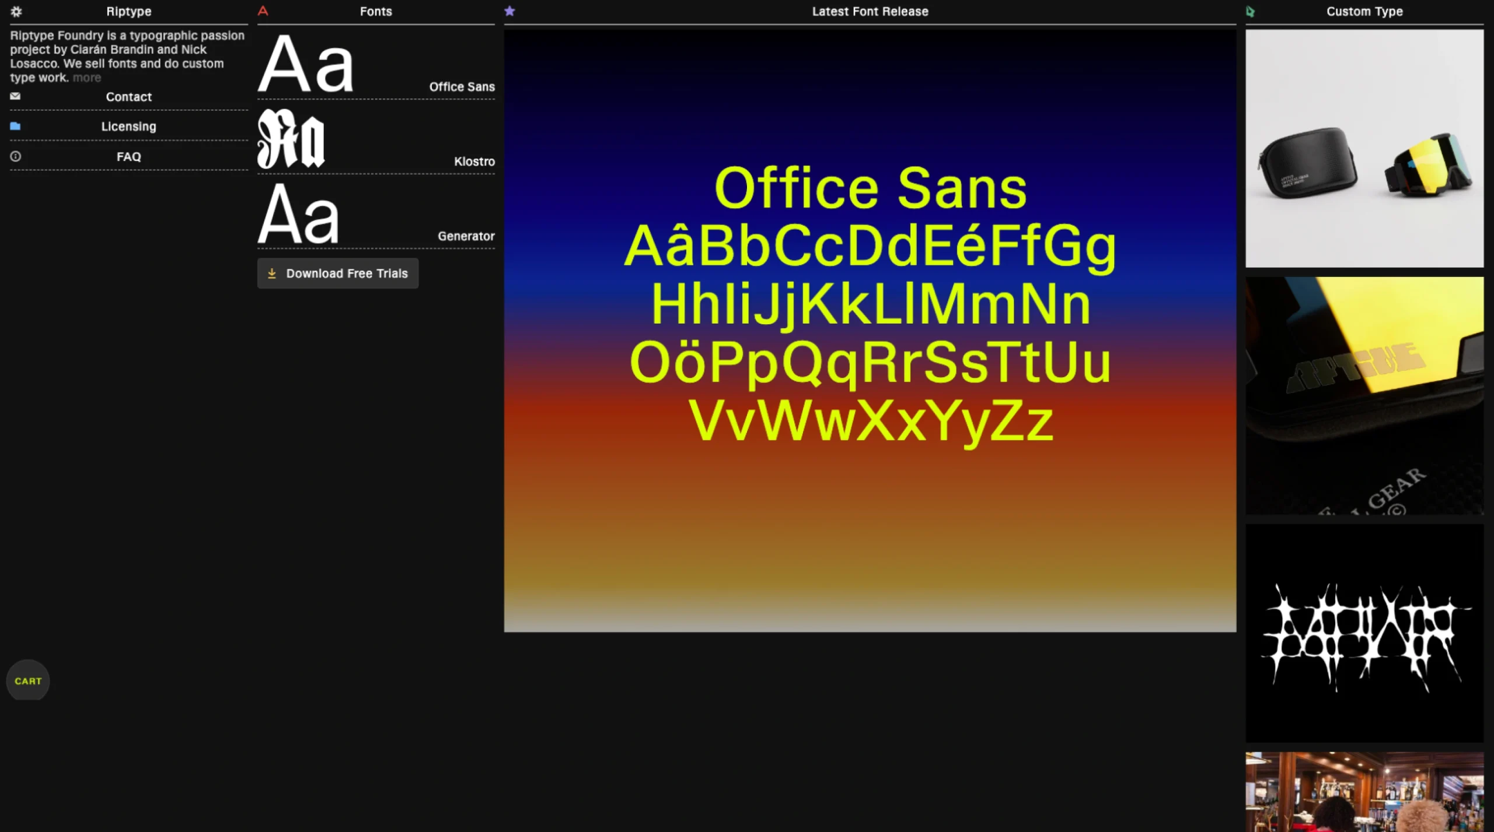The image size is (1494, 832).
Task: Click the Office Sans 'Aa' specimen preview
Action: tap(306, 64)
